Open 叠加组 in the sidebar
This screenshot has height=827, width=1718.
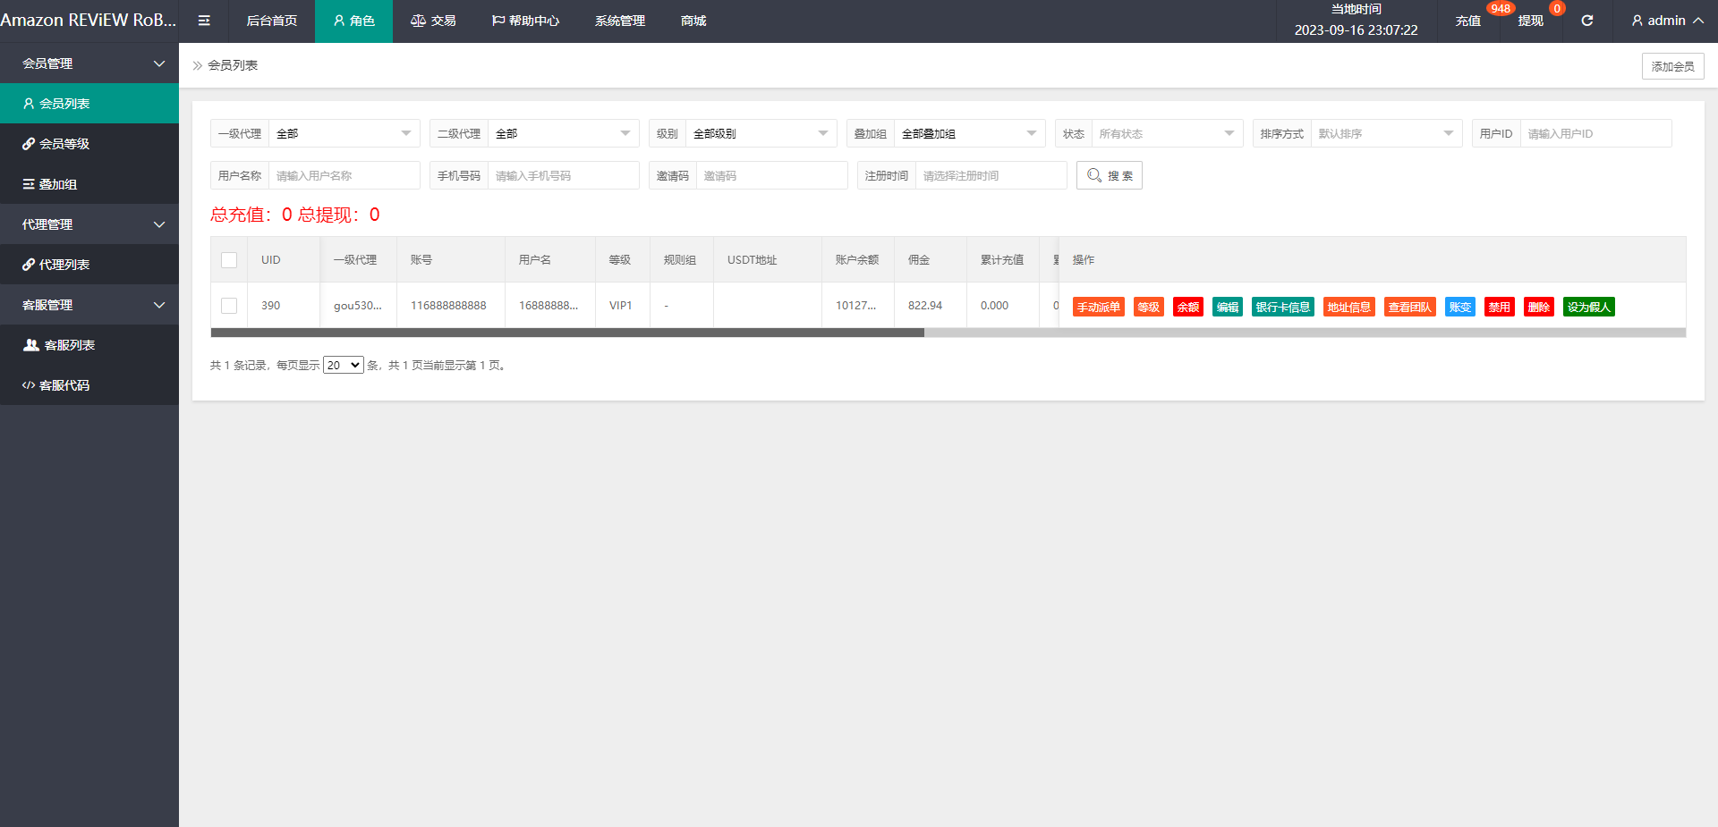89,184
